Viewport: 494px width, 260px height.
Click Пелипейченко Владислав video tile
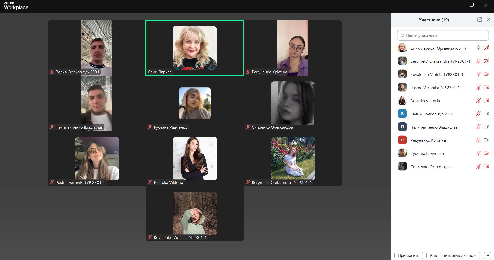97,103
